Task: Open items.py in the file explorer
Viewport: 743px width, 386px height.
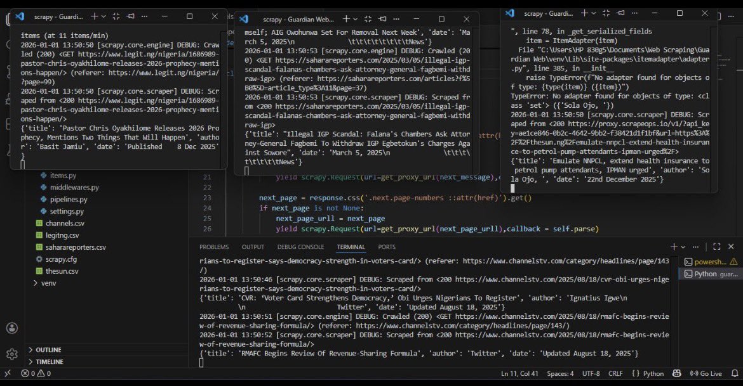Action: point(63,176)
